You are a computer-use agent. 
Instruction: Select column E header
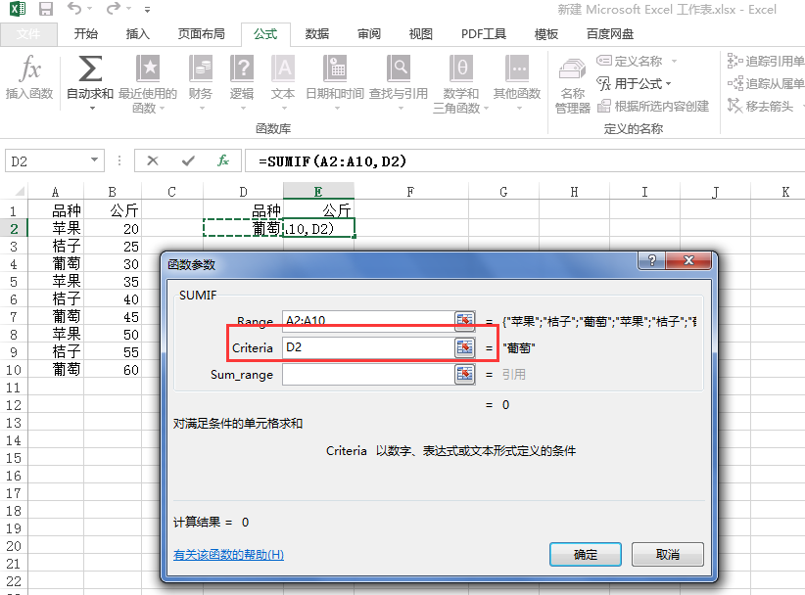coord(318,192)
